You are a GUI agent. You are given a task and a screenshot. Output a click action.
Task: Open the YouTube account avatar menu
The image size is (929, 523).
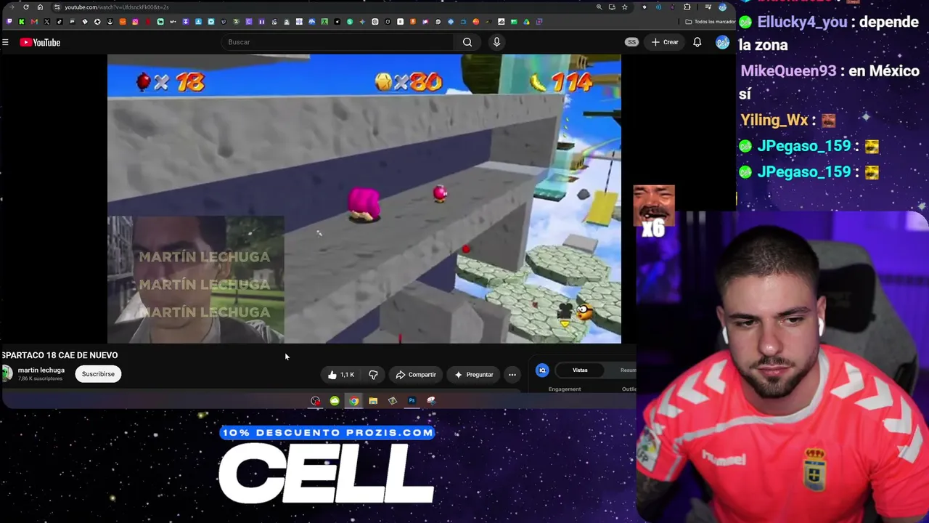(721, 42)
